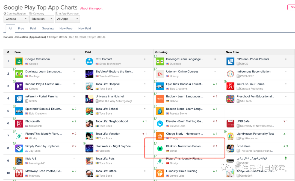Viewport: 295px width, 181px height.
Task: Click the Karadza Publishing publisher name
Action: pos(252,89)
